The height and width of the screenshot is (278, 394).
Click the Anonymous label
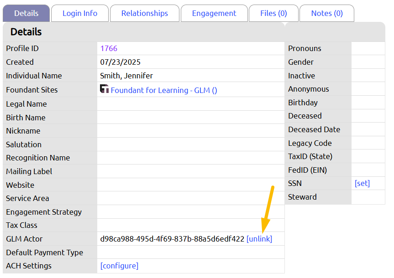(309, 89)
